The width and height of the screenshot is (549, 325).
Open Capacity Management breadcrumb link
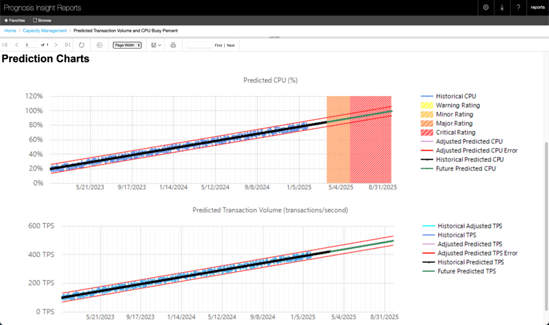(x=45, y=30)
